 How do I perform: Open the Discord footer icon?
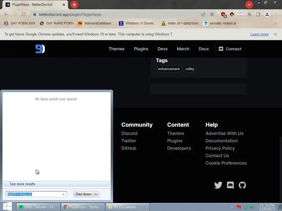[x=230, y=185]
